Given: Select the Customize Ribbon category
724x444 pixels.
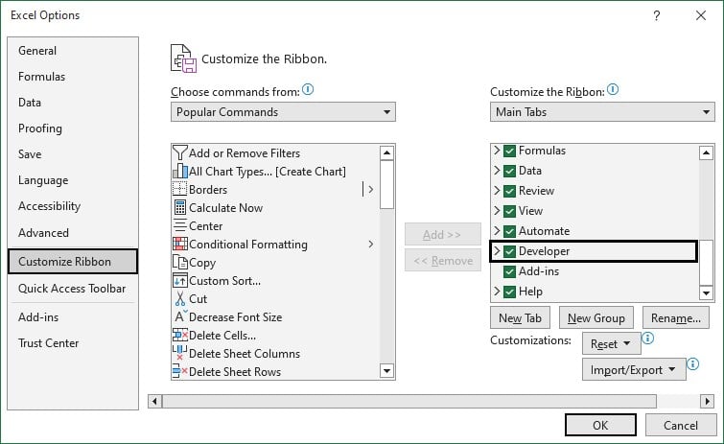Looking at the screenshot, I should click(x=73, y=261).
